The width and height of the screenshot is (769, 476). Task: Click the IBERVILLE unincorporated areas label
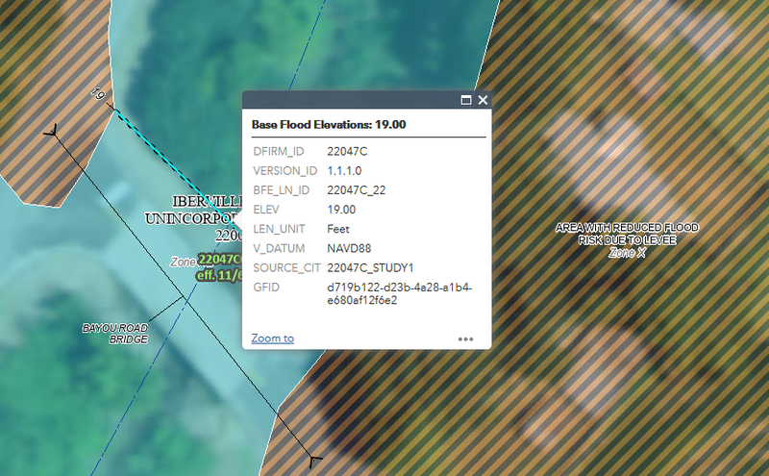[194, 218]
